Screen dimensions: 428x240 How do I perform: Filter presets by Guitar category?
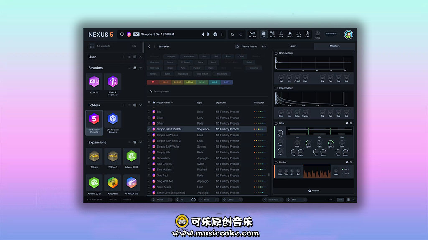coord(201,62)
